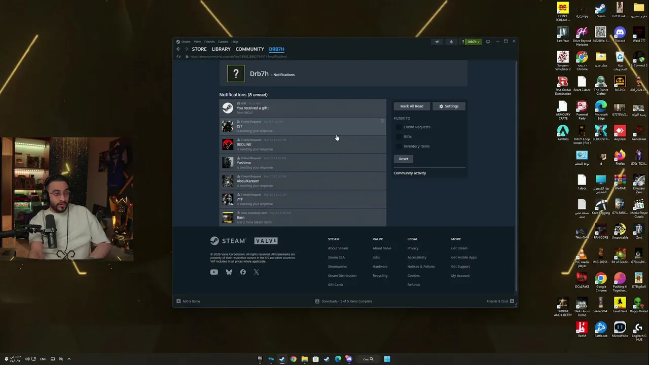Open Steam's X footer icon
Screen dimensions: 649x365
257,272
